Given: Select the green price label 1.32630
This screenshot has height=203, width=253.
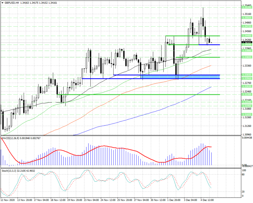Looking at the screenshot, I should pos(247,86).
